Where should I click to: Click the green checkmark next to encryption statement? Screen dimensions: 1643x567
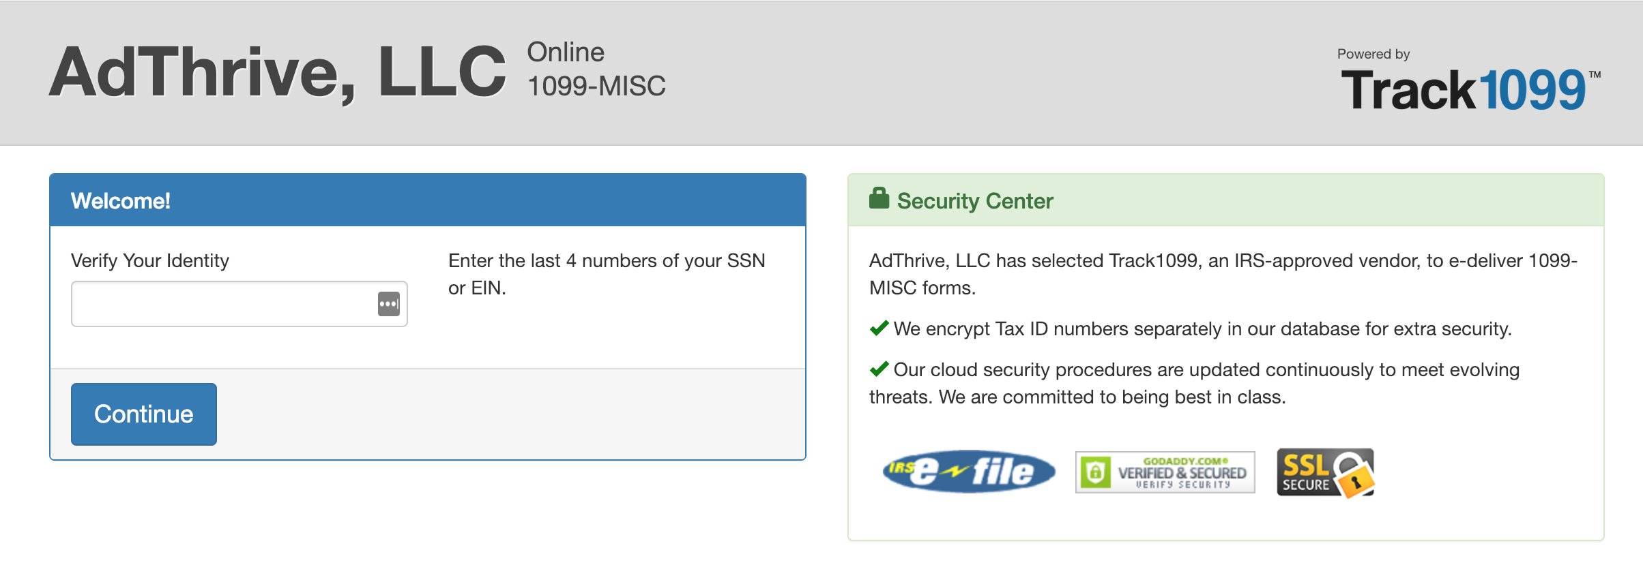879,328
